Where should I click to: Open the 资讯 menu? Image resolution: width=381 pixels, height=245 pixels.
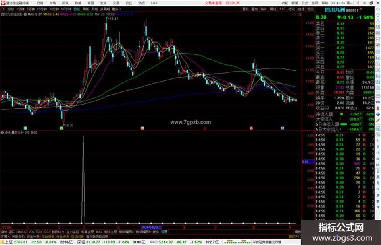(65, 3)
